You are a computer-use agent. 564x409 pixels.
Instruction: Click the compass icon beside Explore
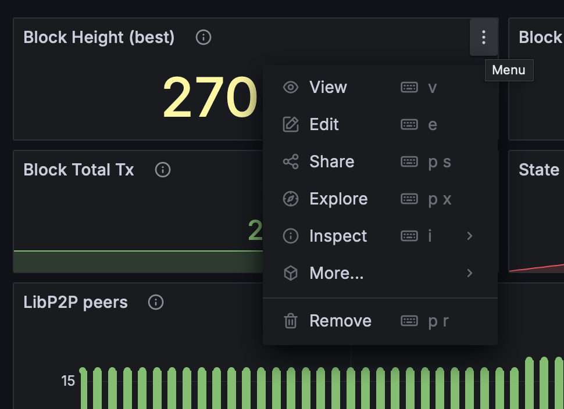tap(290, 199)
